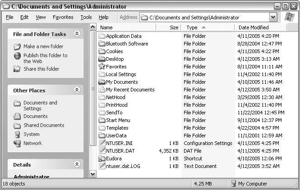
Task: Collapse the Details panel
Action: click(77, 164)
